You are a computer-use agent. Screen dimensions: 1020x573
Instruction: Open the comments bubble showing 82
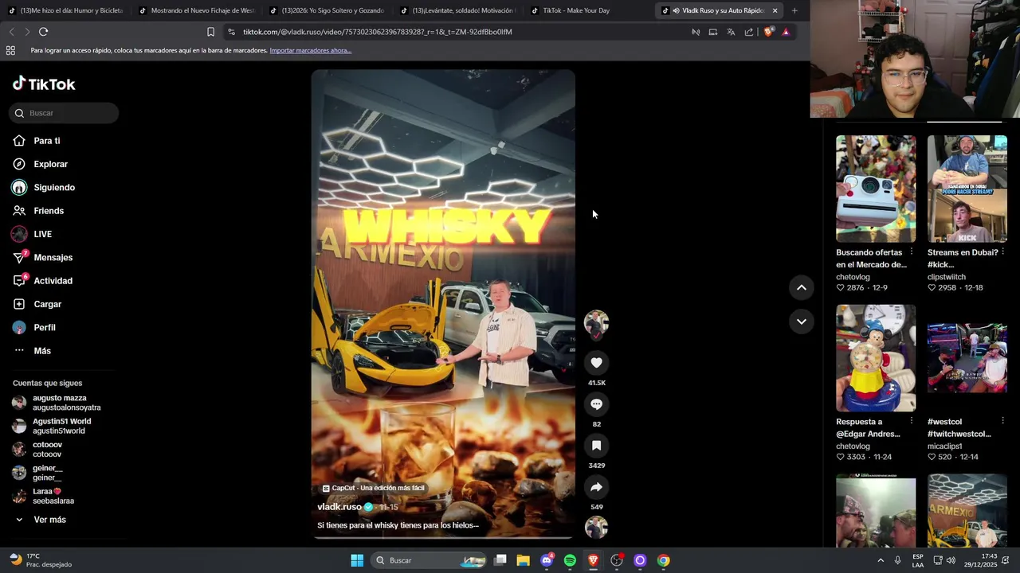596,404
